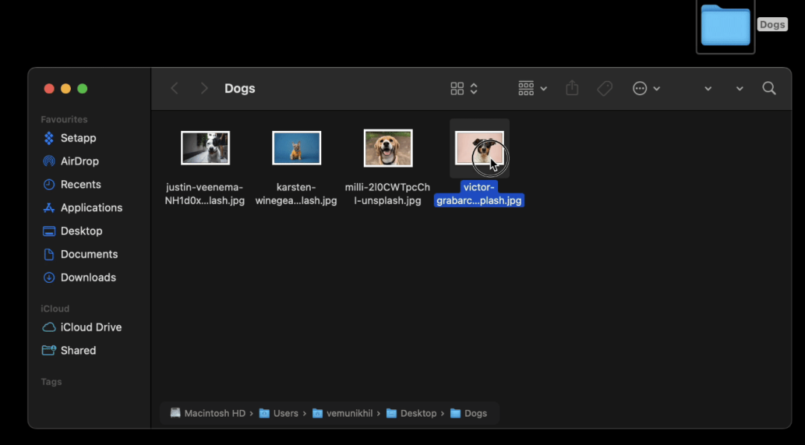Select the milli-2l0CWTpcChI-unsplash.jpg thumbnail
Viewport: 805px width, 445px height.
pos(388,147)
